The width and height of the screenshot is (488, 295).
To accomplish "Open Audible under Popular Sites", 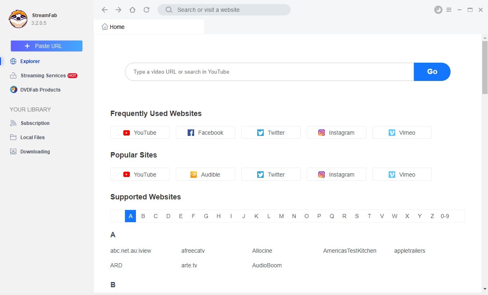I will pos(206,174).
